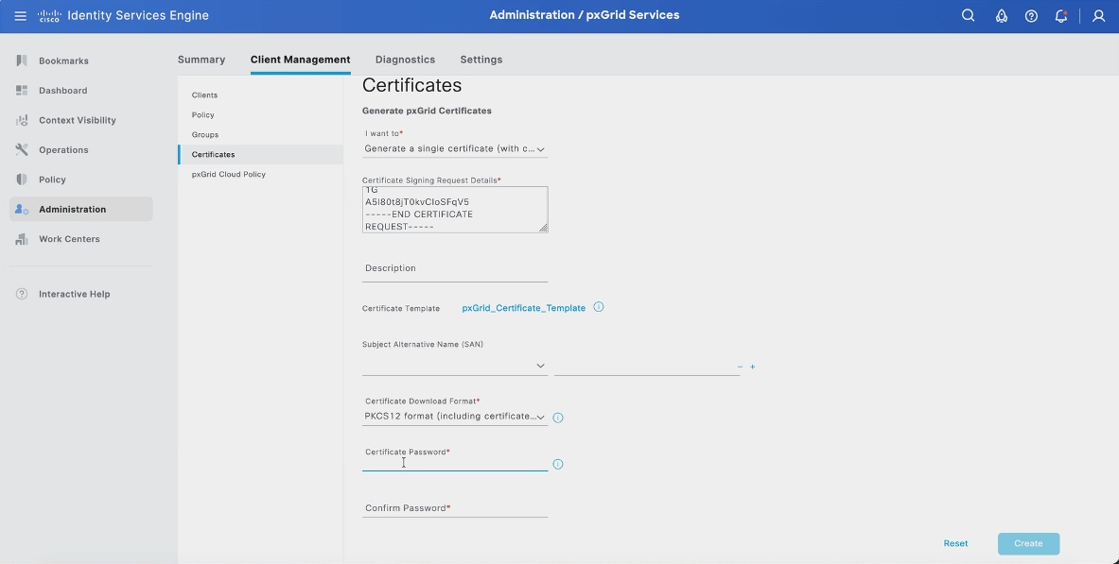Viewport: 1119px width, 564px height.
Task: Focus the Certificate Password field
Action: (455, 463)
